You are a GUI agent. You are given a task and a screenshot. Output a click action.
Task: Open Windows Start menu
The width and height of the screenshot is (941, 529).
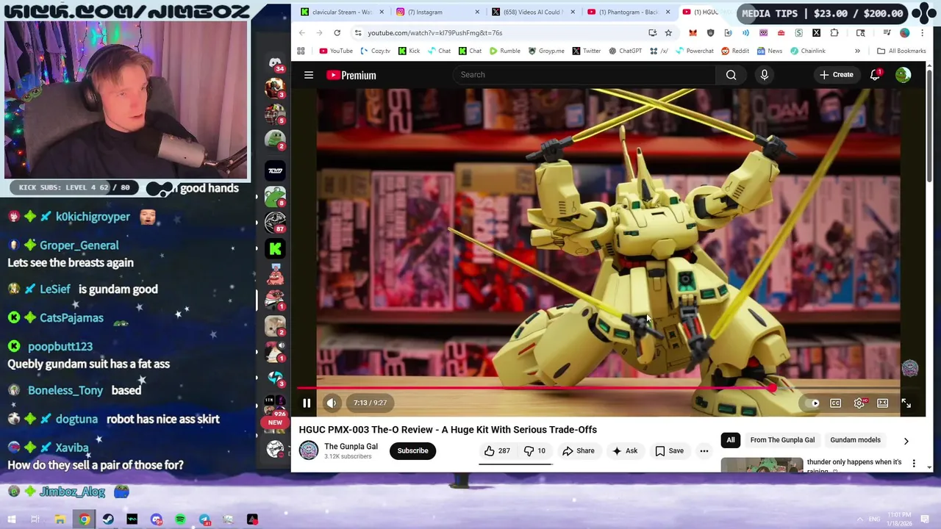click(x=12, y=519)
